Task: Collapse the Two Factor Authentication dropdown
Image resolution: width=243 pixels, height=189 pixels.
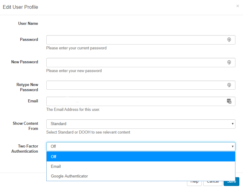Action: tap(141, 147)
